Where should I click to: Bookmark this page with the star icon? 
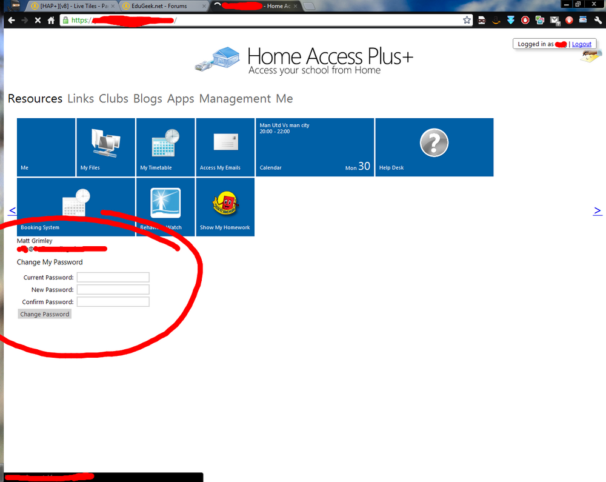(467, 20)
